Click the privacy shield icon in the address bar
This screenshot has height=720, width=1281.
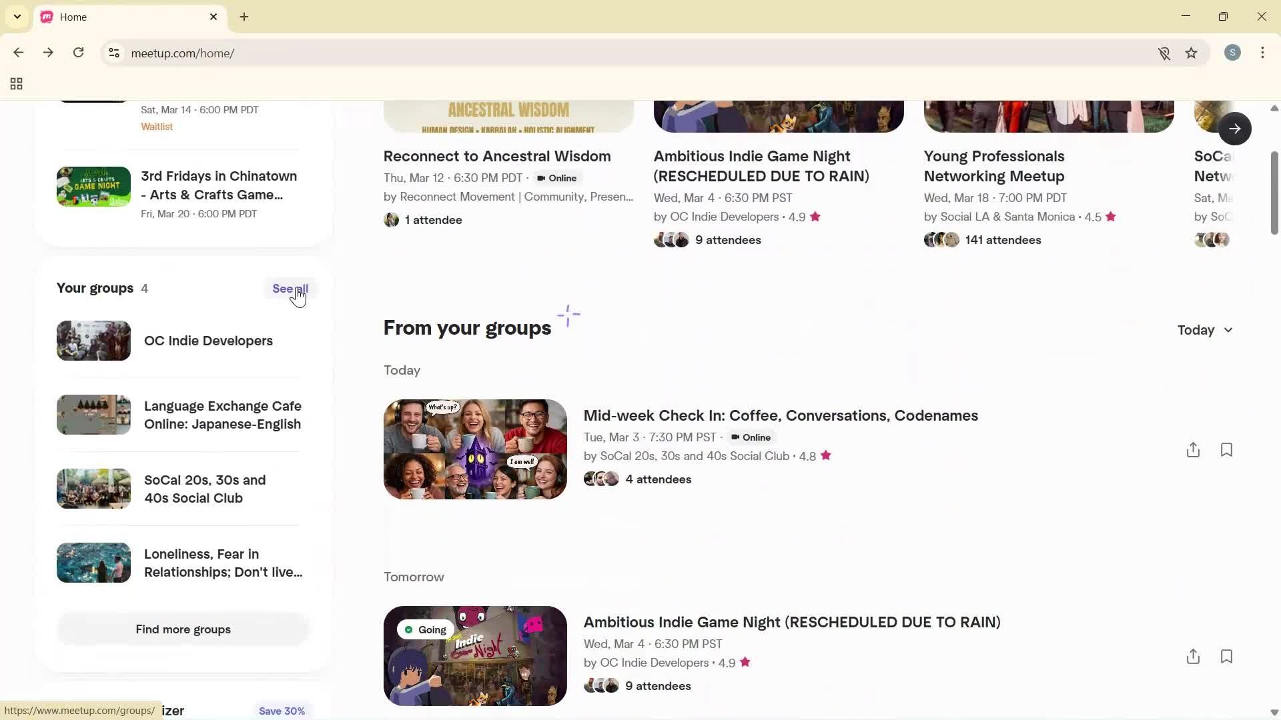coord(1164,53)
